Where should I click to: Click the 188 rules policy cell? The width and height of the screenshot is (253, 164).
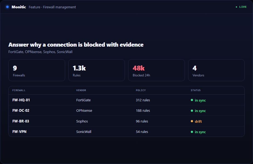143,110
